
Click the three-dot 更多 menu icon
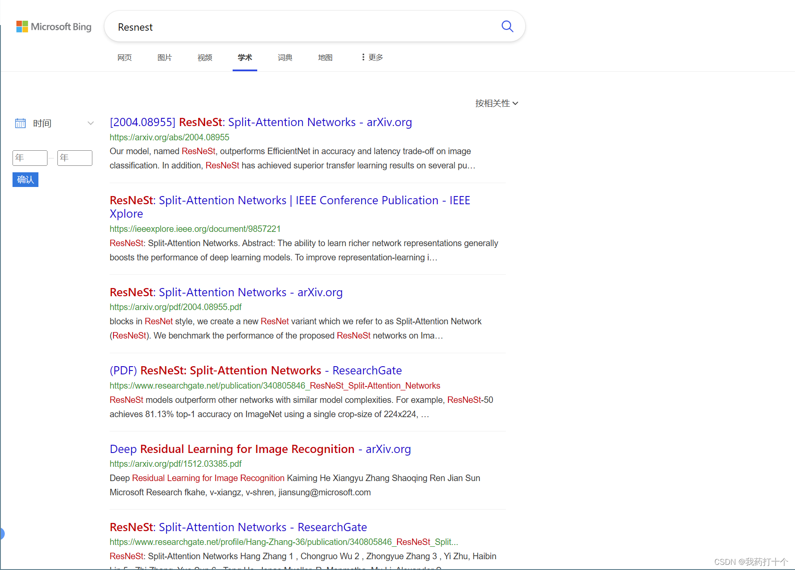[x=363, y=57]
